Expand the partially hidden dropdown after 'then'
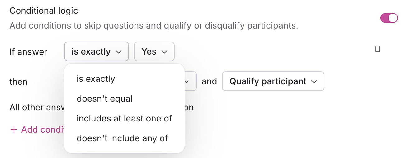The image size is (406, 158). pyautogui.click(x=190, y=81)
